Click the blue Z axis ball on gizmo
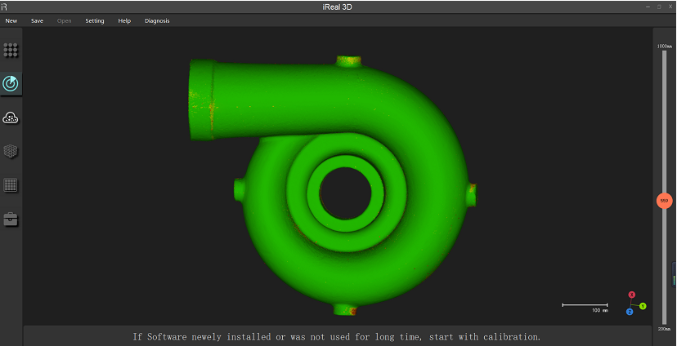This screenshot has height=346, width=677. pos(630,312)
